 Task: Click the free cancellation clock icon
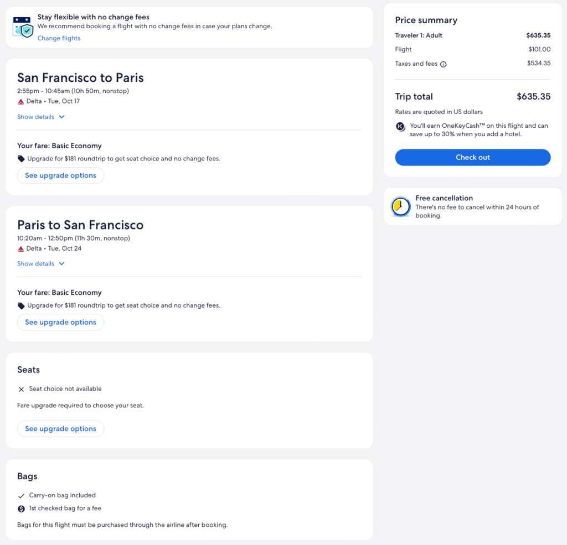tap(400, 206)
